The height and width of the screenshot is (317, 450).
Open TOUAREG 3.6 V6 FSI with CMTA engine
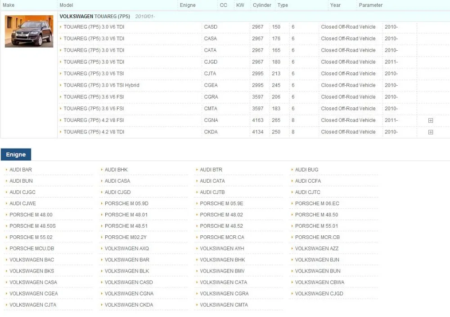pyautogui.click(x=94, y=109)
